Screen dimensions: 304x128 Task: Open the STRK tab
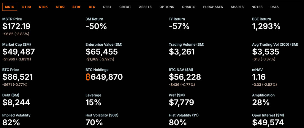pos(43,7)
